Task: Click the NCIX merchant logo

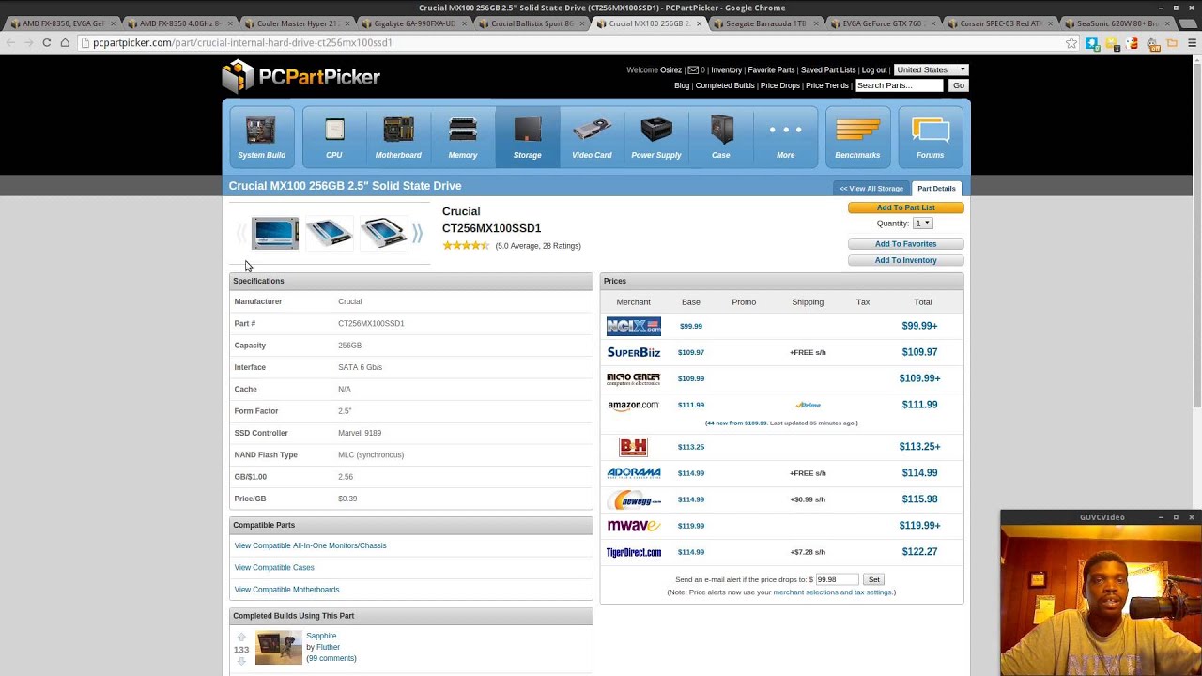Action: coord(634,326)
